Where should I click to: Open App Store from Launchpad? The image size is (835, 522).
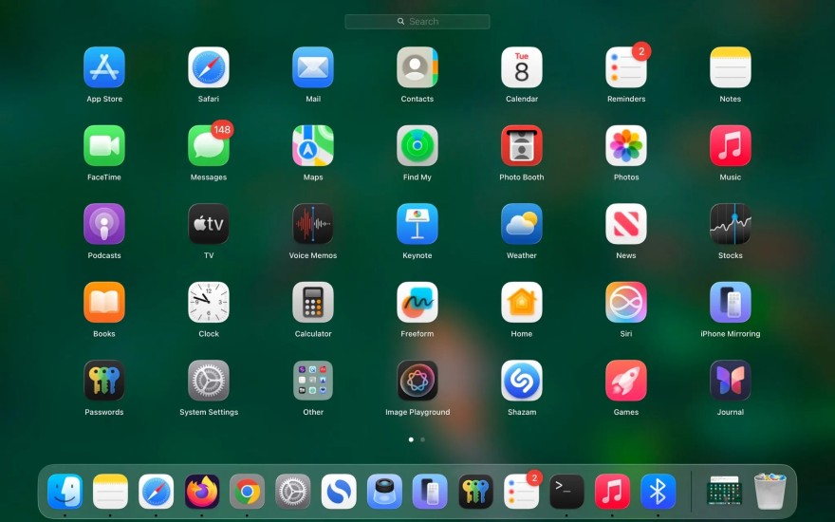pyautogui.click(x=104, y=67)
